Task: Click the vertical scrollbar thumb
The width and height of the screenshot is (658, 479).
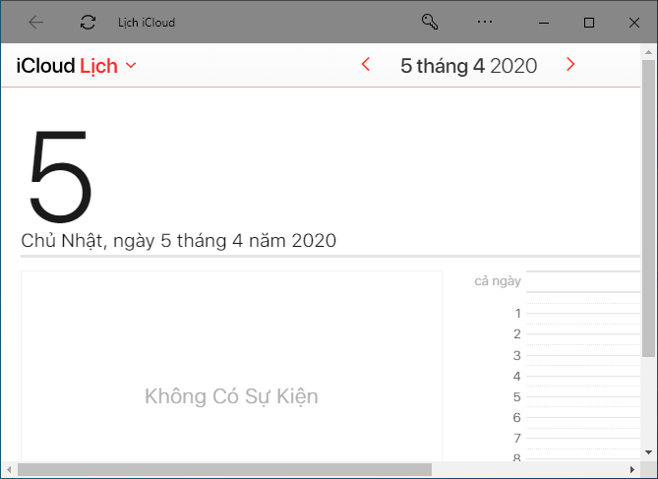Action: point(649,209)
